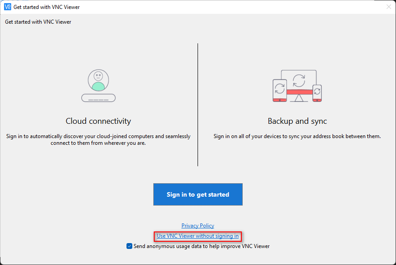Viewport: 396px width, 265px height.
Task: Click the VNC Viewer logo in title bar
Action: 8,7
